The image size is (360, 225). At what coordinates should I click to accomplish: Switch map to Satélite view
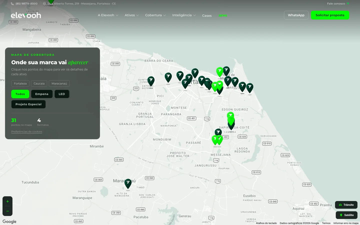pyautogui.click(x=346, y=215)
